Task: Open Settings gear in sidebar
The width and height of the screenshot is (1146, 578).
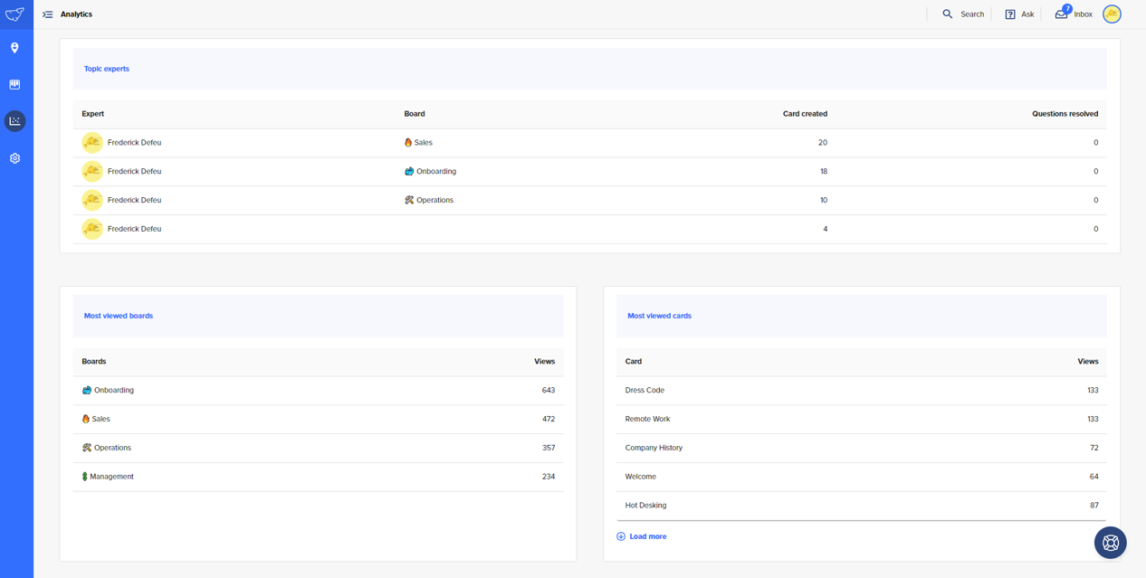Action: point(14,158)
